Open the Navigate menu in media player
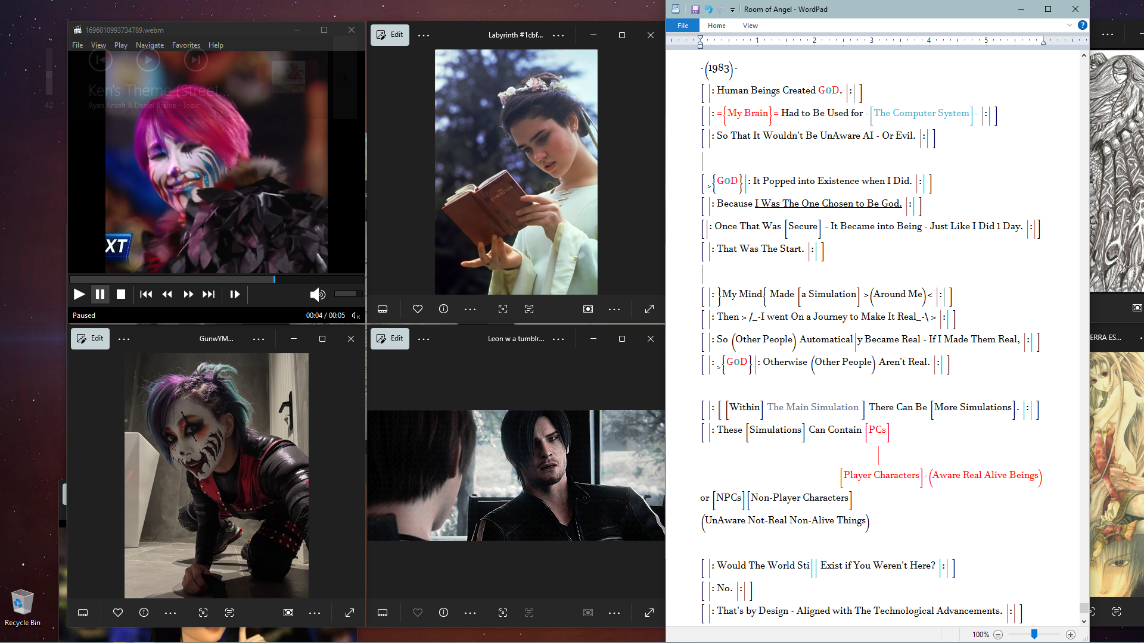1144x643 pixels. click(x=150, y=45)
